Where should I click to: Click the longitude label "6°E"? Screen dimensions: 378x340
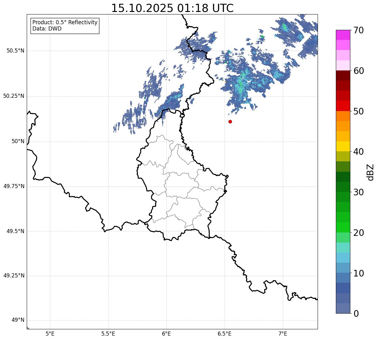pyautogui.click(x=166, y=334)
